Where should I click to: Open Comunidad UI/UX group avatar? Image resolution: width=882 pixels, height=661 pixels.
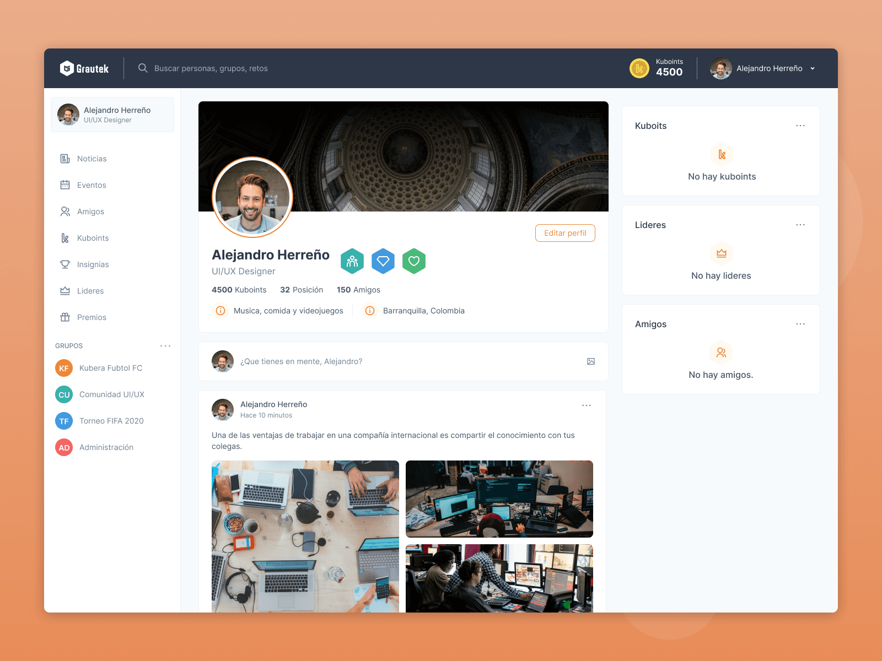tap(64, 394)
